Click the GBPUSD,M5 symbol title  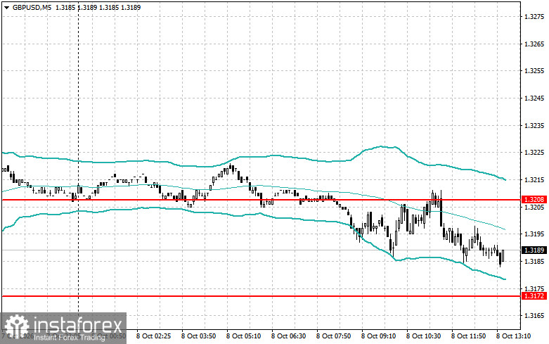pos(32,7)
